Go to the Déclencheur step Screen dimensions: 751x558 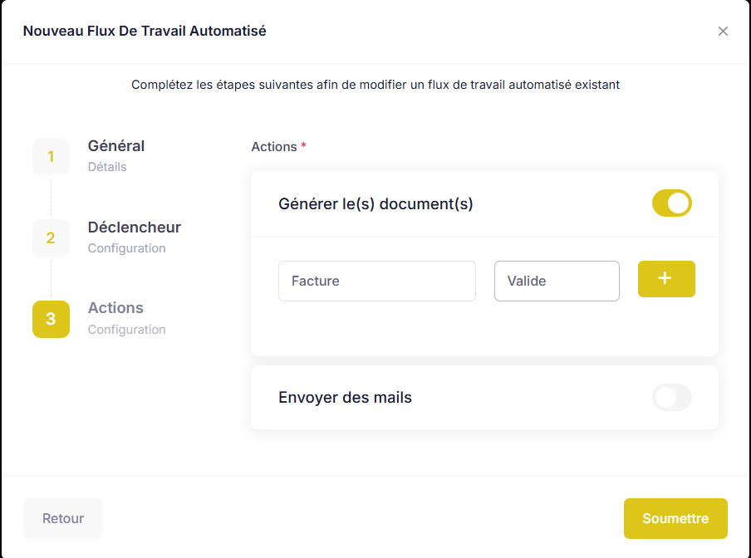click(x=134, y=228)
